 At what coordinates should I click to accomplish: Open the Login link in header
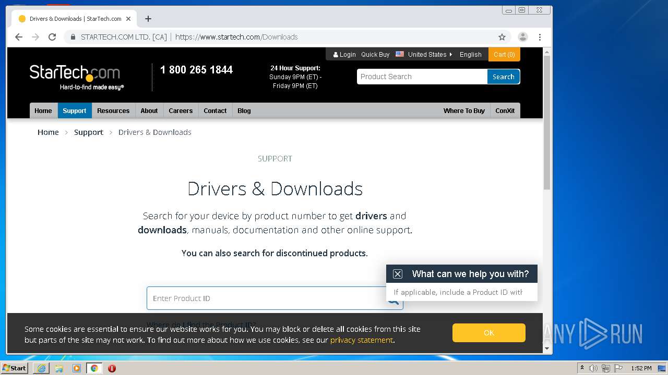tap(344, 54)
